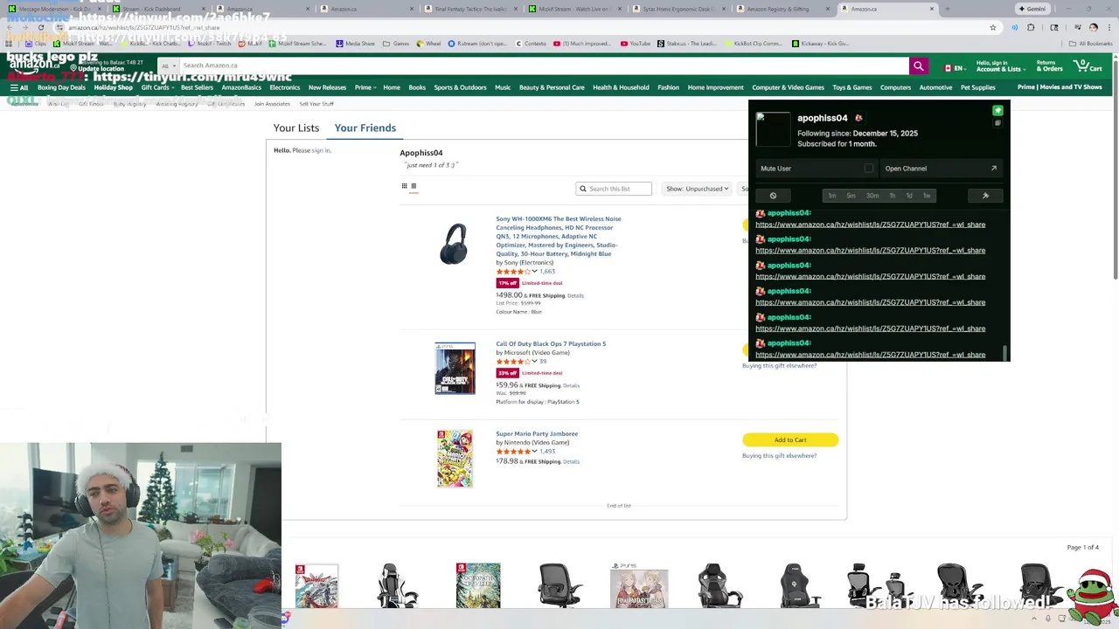Click the Open Channel arrow icon
Viewport: 1119px width, 629px height.
tap(993, 169)
